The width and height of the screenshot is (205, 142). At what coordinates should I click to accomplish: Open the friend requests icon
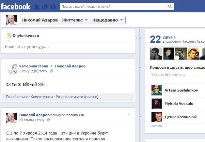[37, 7]
